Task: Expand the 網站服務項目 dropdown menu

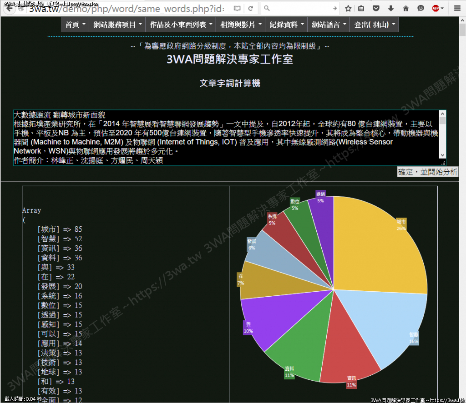Action: pyautogui.click(x=118, y=25)
